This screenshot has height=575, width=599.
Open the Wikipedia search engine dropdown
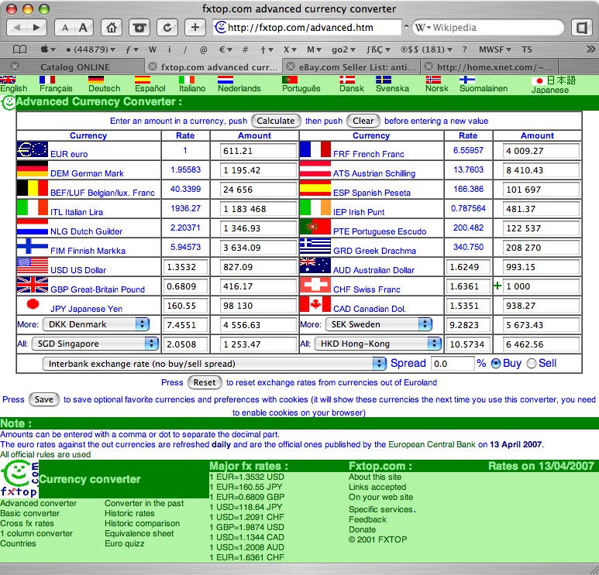click(x=423, y=27)
